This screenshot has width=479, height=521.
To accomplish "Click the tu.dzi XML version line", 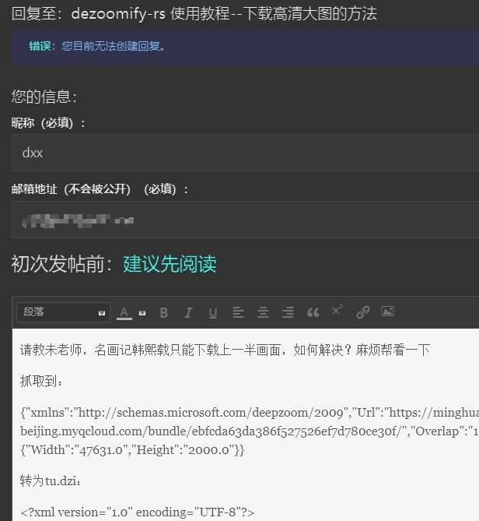I will (137, 512).
